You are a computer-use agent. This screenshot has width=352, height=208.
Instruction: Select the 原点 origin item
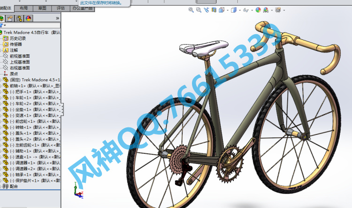point(14,74)
